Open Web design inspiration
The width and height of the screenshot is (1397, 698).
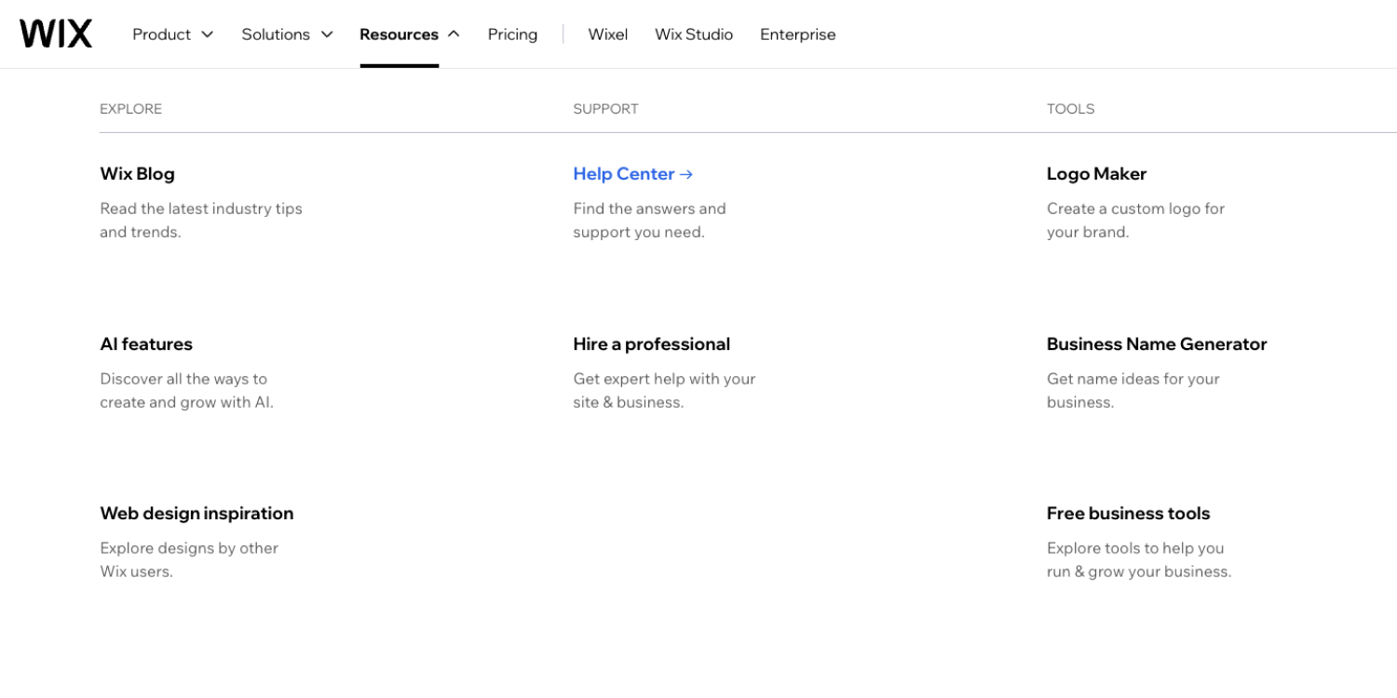click(197, 514)
